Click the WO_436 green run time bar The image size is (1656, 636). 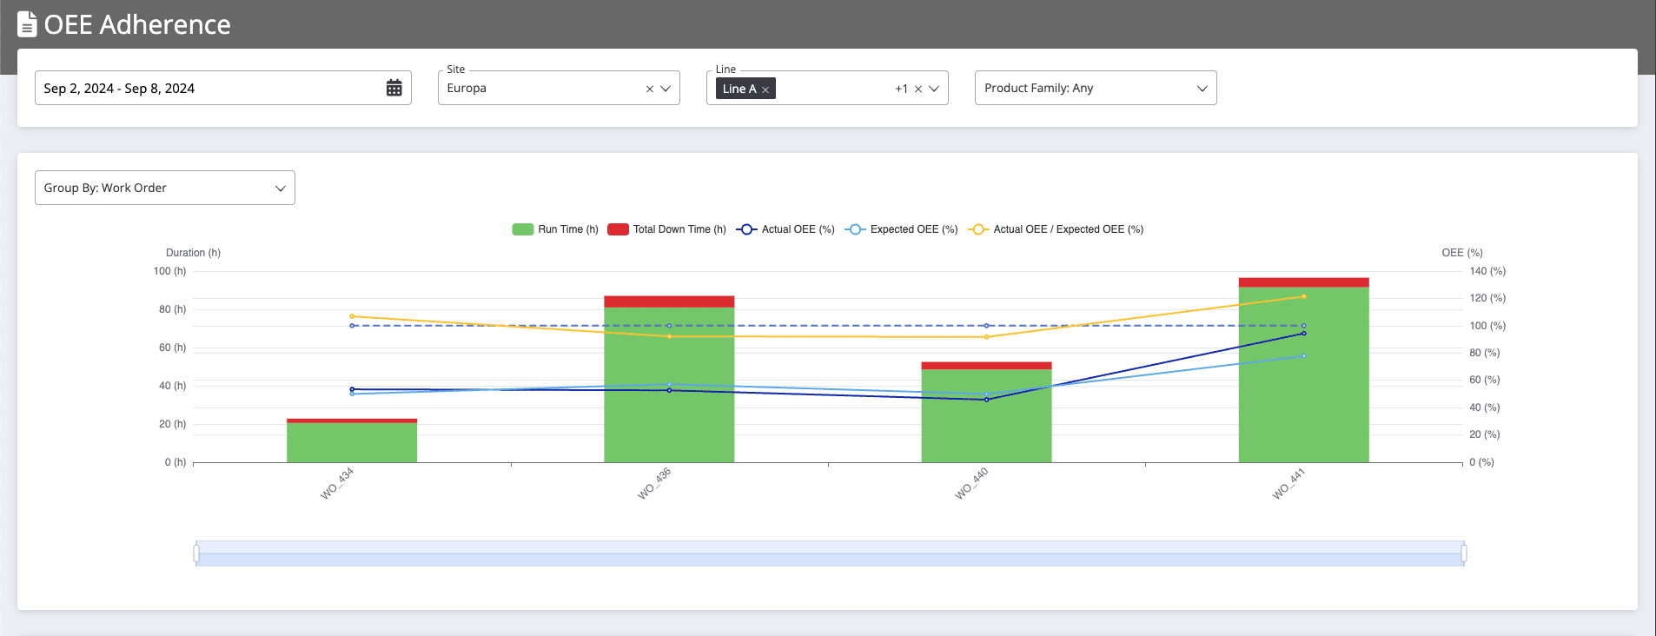pos(669,385)
